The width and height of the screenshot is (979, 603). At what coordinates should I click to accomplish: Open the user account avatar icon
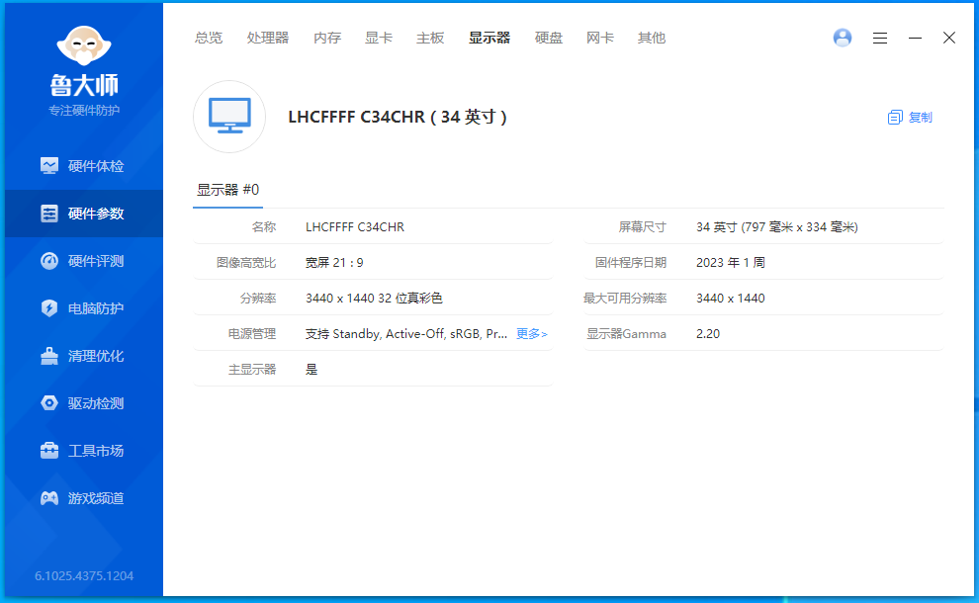[843, 38]
